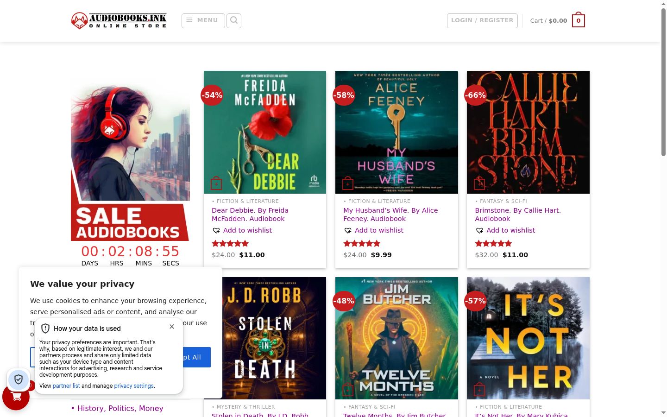Click the Audiobooks.ink fox logo
The image size is (667, 417).
coord(119,20)
